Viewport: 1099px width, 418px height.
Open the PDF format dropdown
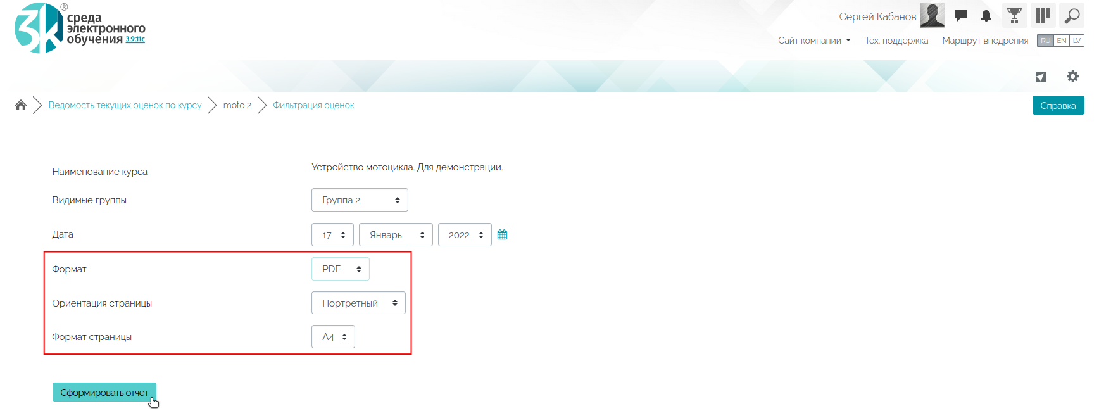[x=341, y=269]
